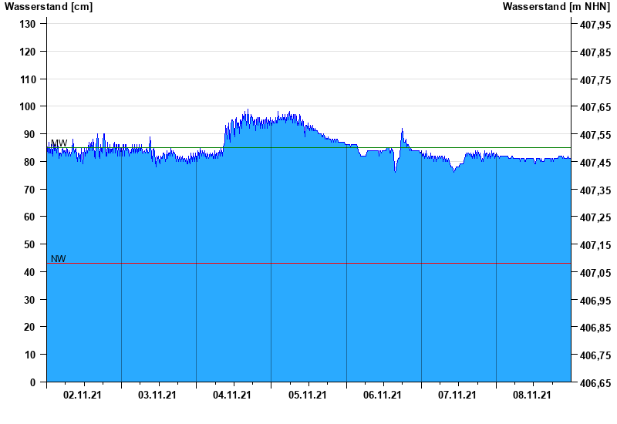
Task: Click the left axis value 10
Action: 30,355
